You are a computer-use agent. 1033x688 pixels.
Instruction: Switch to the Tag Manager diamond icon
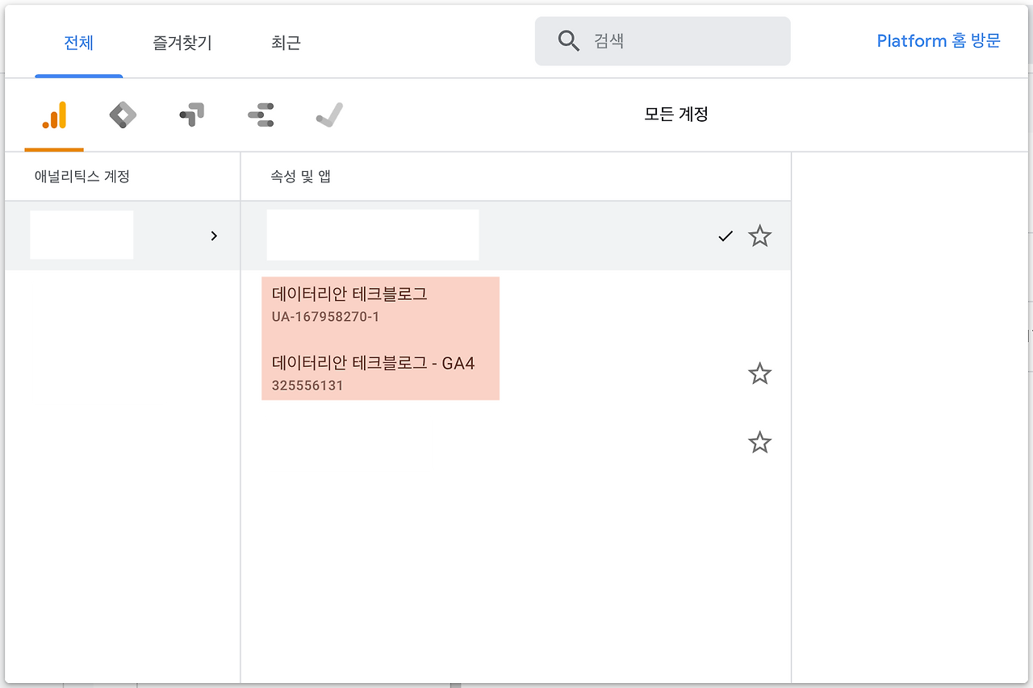[123, 115]
